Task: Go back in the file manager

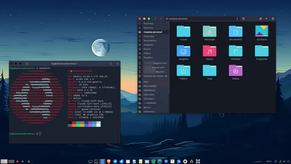Action: tap(155, 18)
